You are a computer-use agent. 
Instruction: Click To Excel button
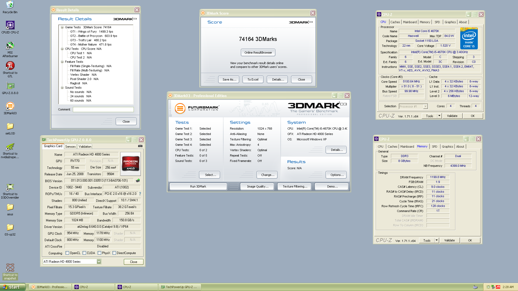point(253,79)
